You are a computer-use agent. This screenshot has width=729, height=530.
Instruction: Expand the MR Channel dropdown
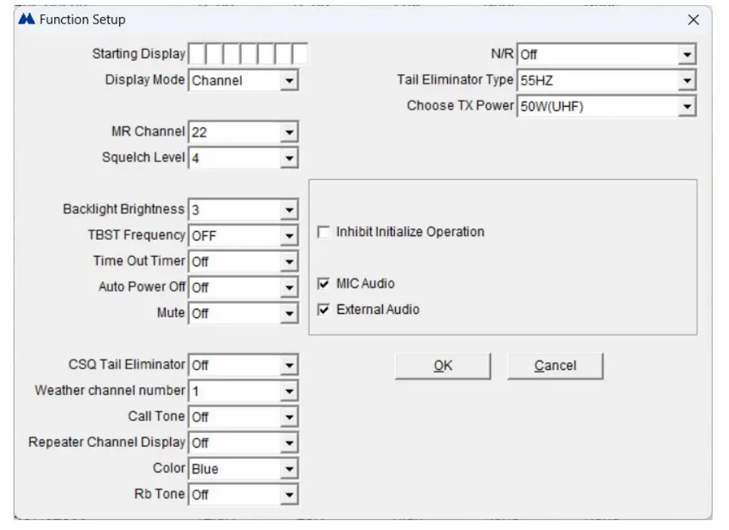tap(289, 131)
